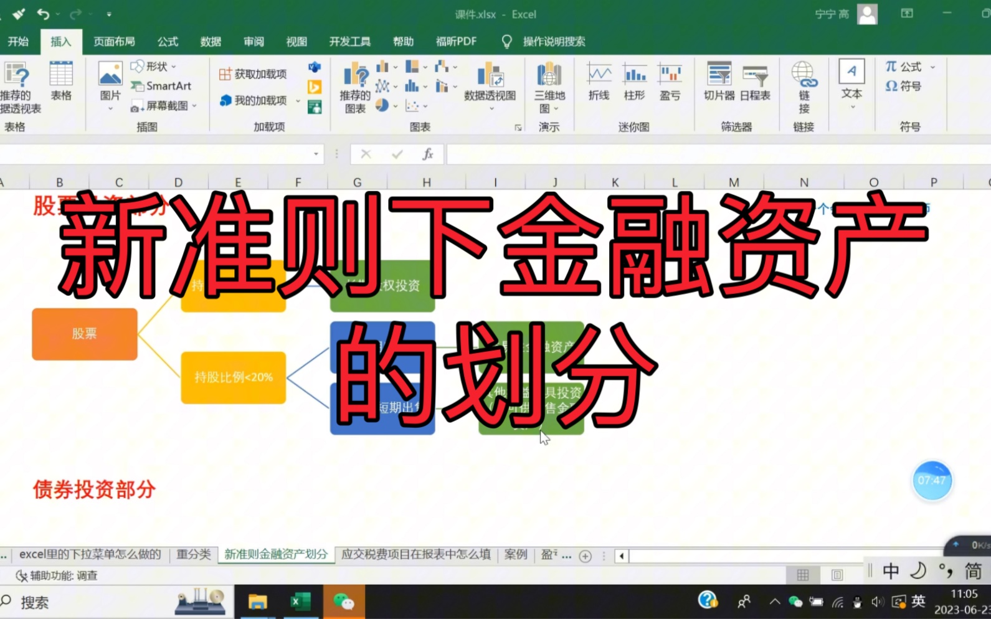The image size is (991, 619).
Task: Open the 形状 shapes gallery
Action: (154, 66)
